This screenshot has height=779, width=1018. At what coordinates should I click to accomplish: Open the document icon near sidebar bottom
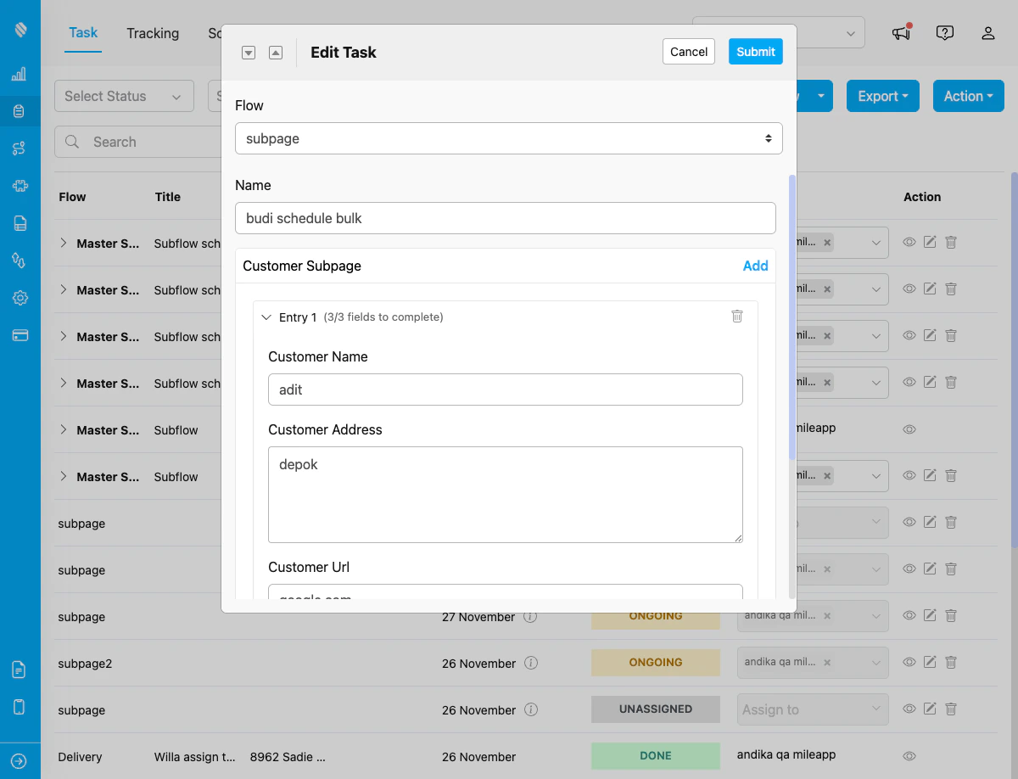[x=20, y=670]
